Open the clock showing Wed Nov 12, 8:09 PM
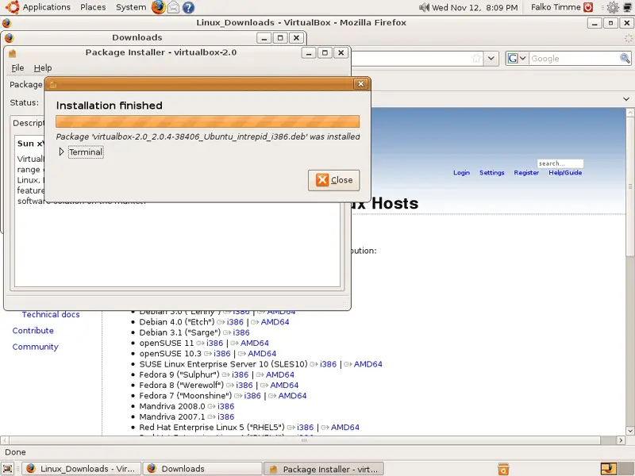 click(x=475, y=7)
